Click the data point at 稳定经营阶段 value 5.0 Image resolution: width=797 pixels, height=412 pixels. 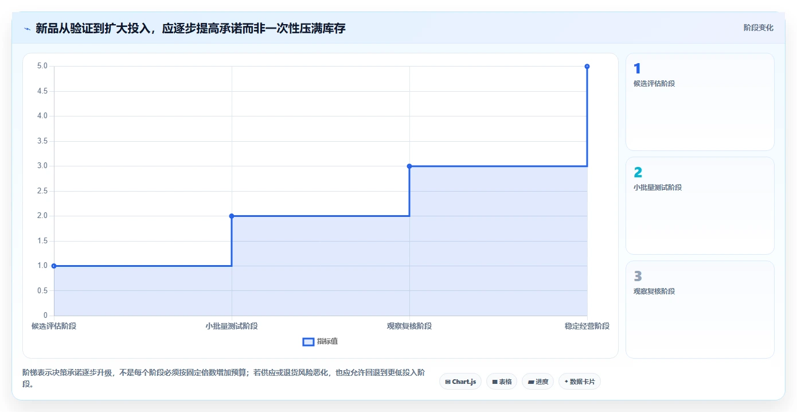pos(587,67)
